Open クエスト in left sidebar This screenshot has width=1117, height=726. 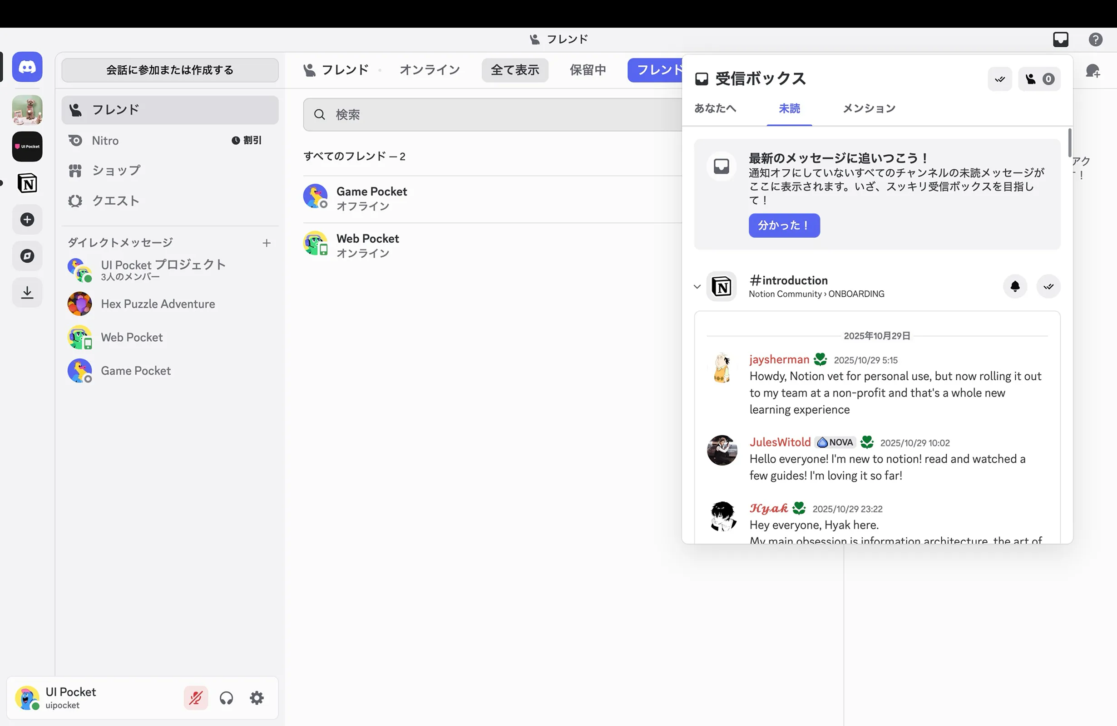tap(170, 201)
